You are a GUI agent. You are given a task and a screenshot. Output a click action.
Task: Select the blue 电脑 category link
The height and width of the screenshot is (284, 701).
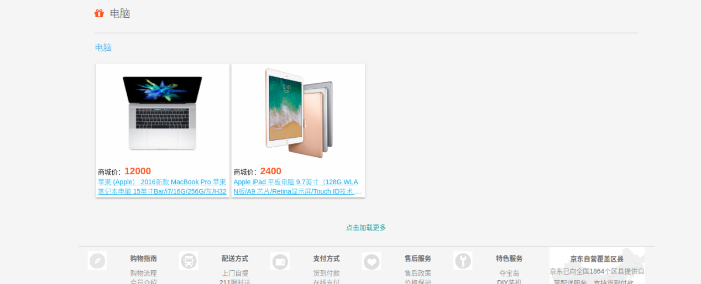pyautogui.click(x=103, y=47)
